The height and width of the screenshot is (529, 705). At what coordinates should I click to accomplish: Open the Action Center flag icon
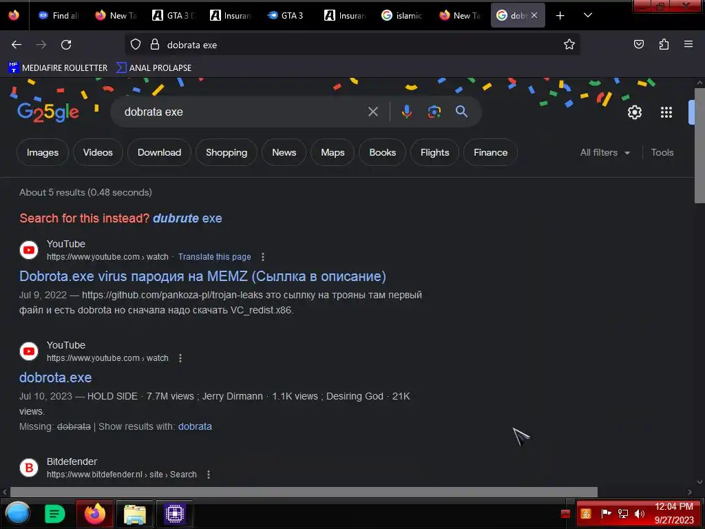[x=606, y=514]
